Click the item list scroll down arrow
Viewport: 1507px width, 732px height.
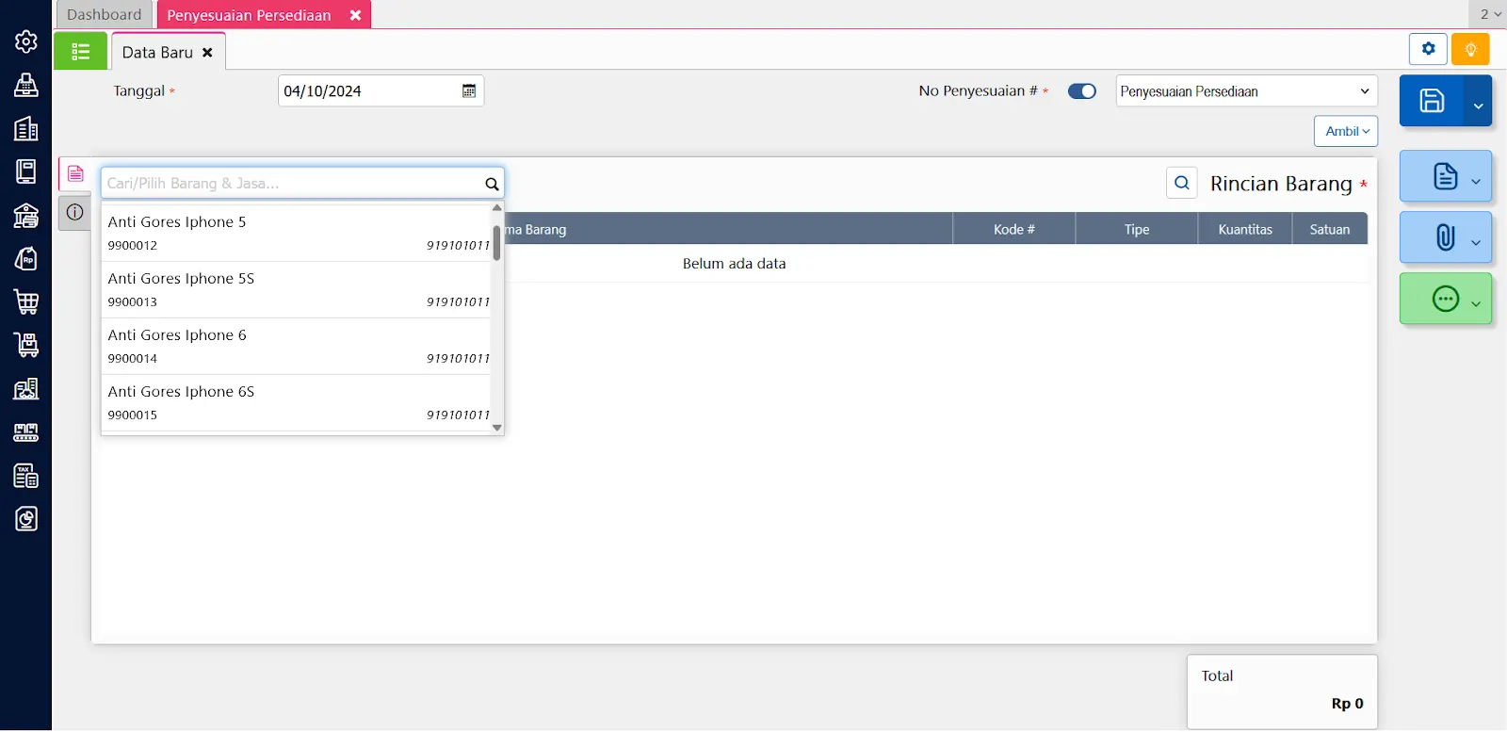(x=497, y=428)
